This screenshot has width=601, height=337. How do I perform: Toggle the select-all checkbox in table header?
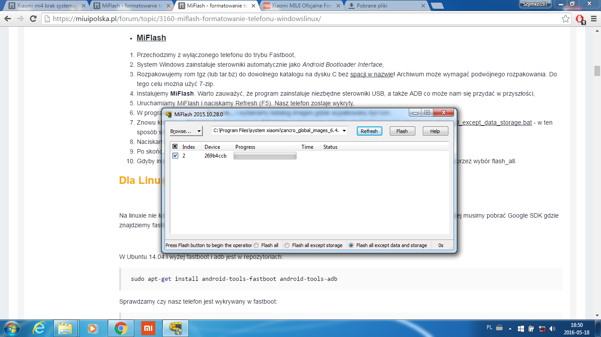tap(175, 147)
